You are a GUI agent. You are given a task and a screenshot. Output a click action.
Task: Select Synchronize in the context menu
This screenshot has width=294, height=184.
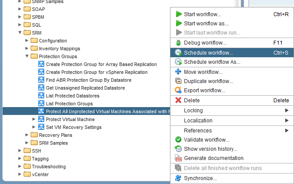coord(200,178)
